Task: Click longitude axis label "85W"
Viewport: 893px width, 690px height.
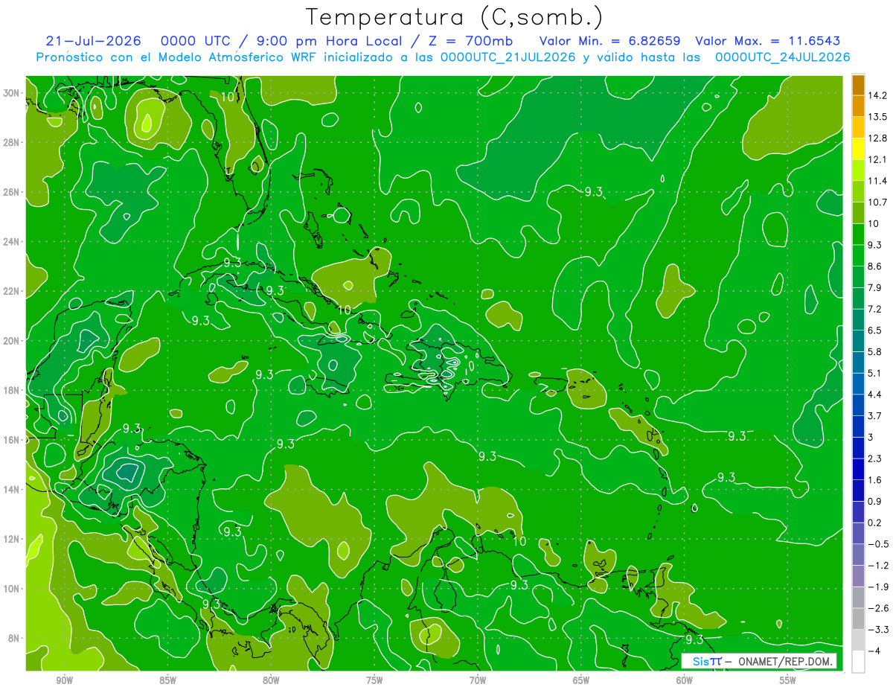Action: (167, 680)
